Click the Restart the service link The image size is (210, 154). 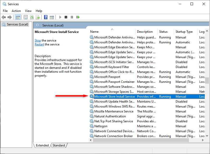coord(39,44)
